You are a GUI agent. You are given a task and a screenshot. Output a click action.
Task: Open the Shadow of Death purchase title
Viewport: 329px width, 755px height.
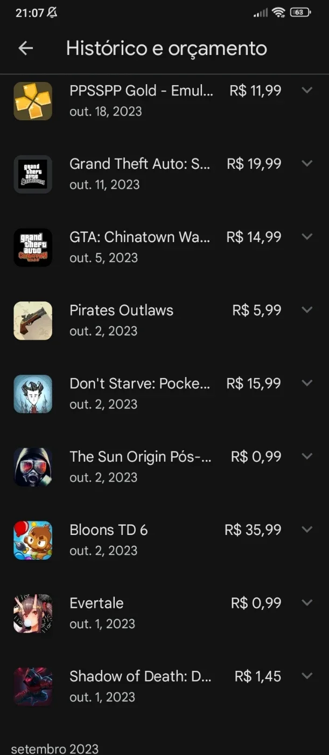[x=141, y=676]
